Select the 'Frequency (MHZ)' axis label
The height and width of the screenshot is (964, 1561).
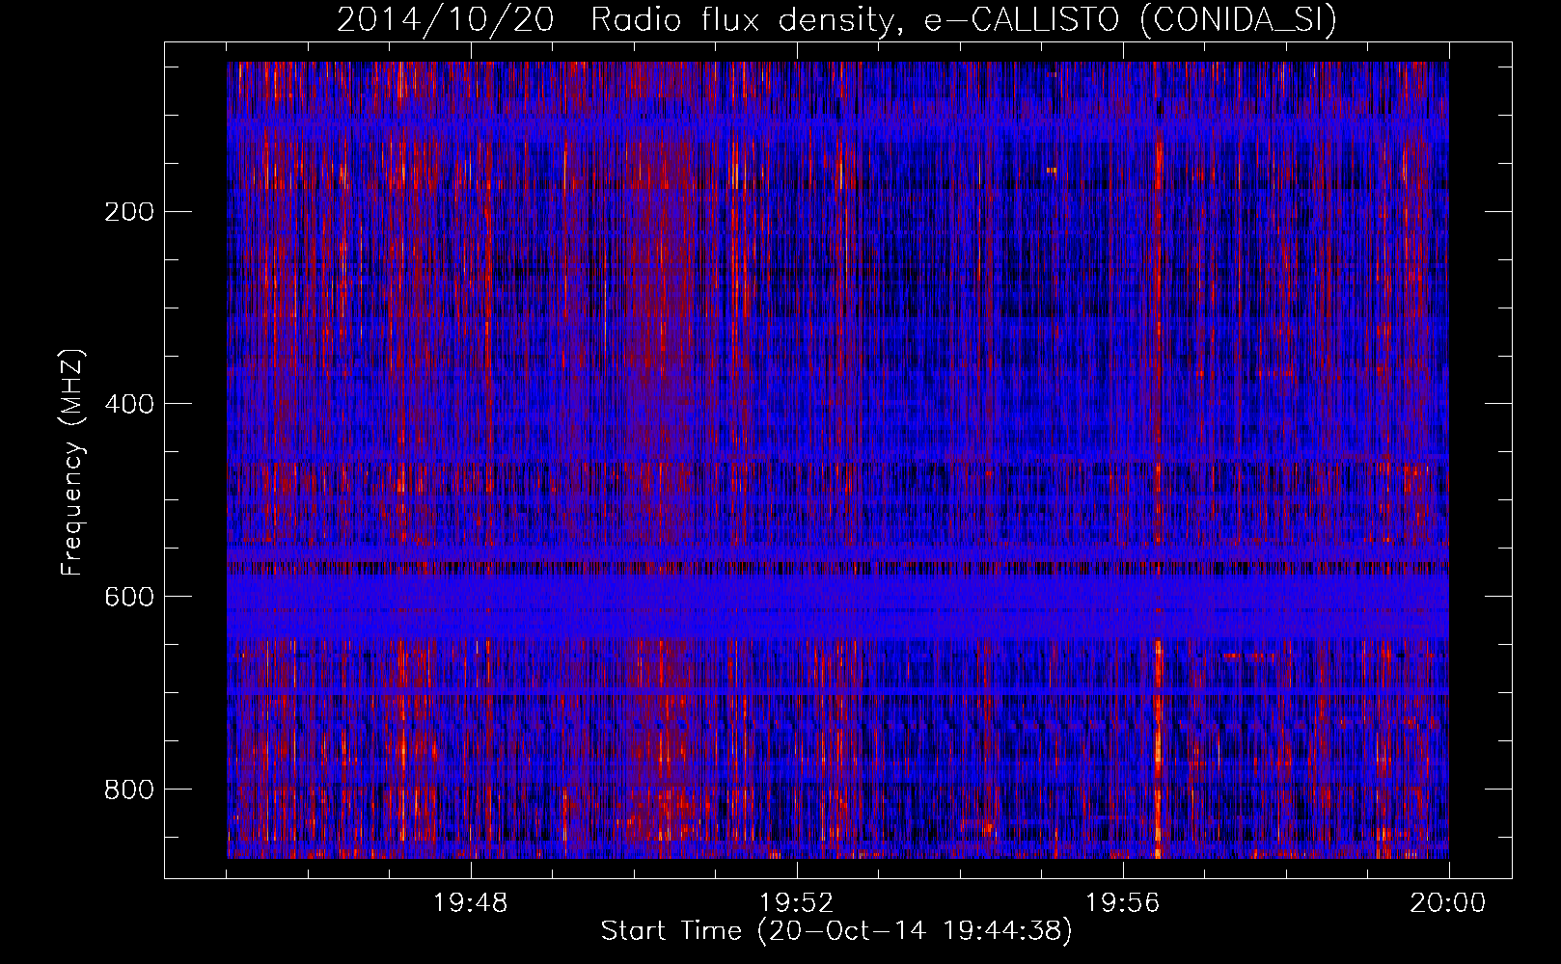[x=73, y=462]
